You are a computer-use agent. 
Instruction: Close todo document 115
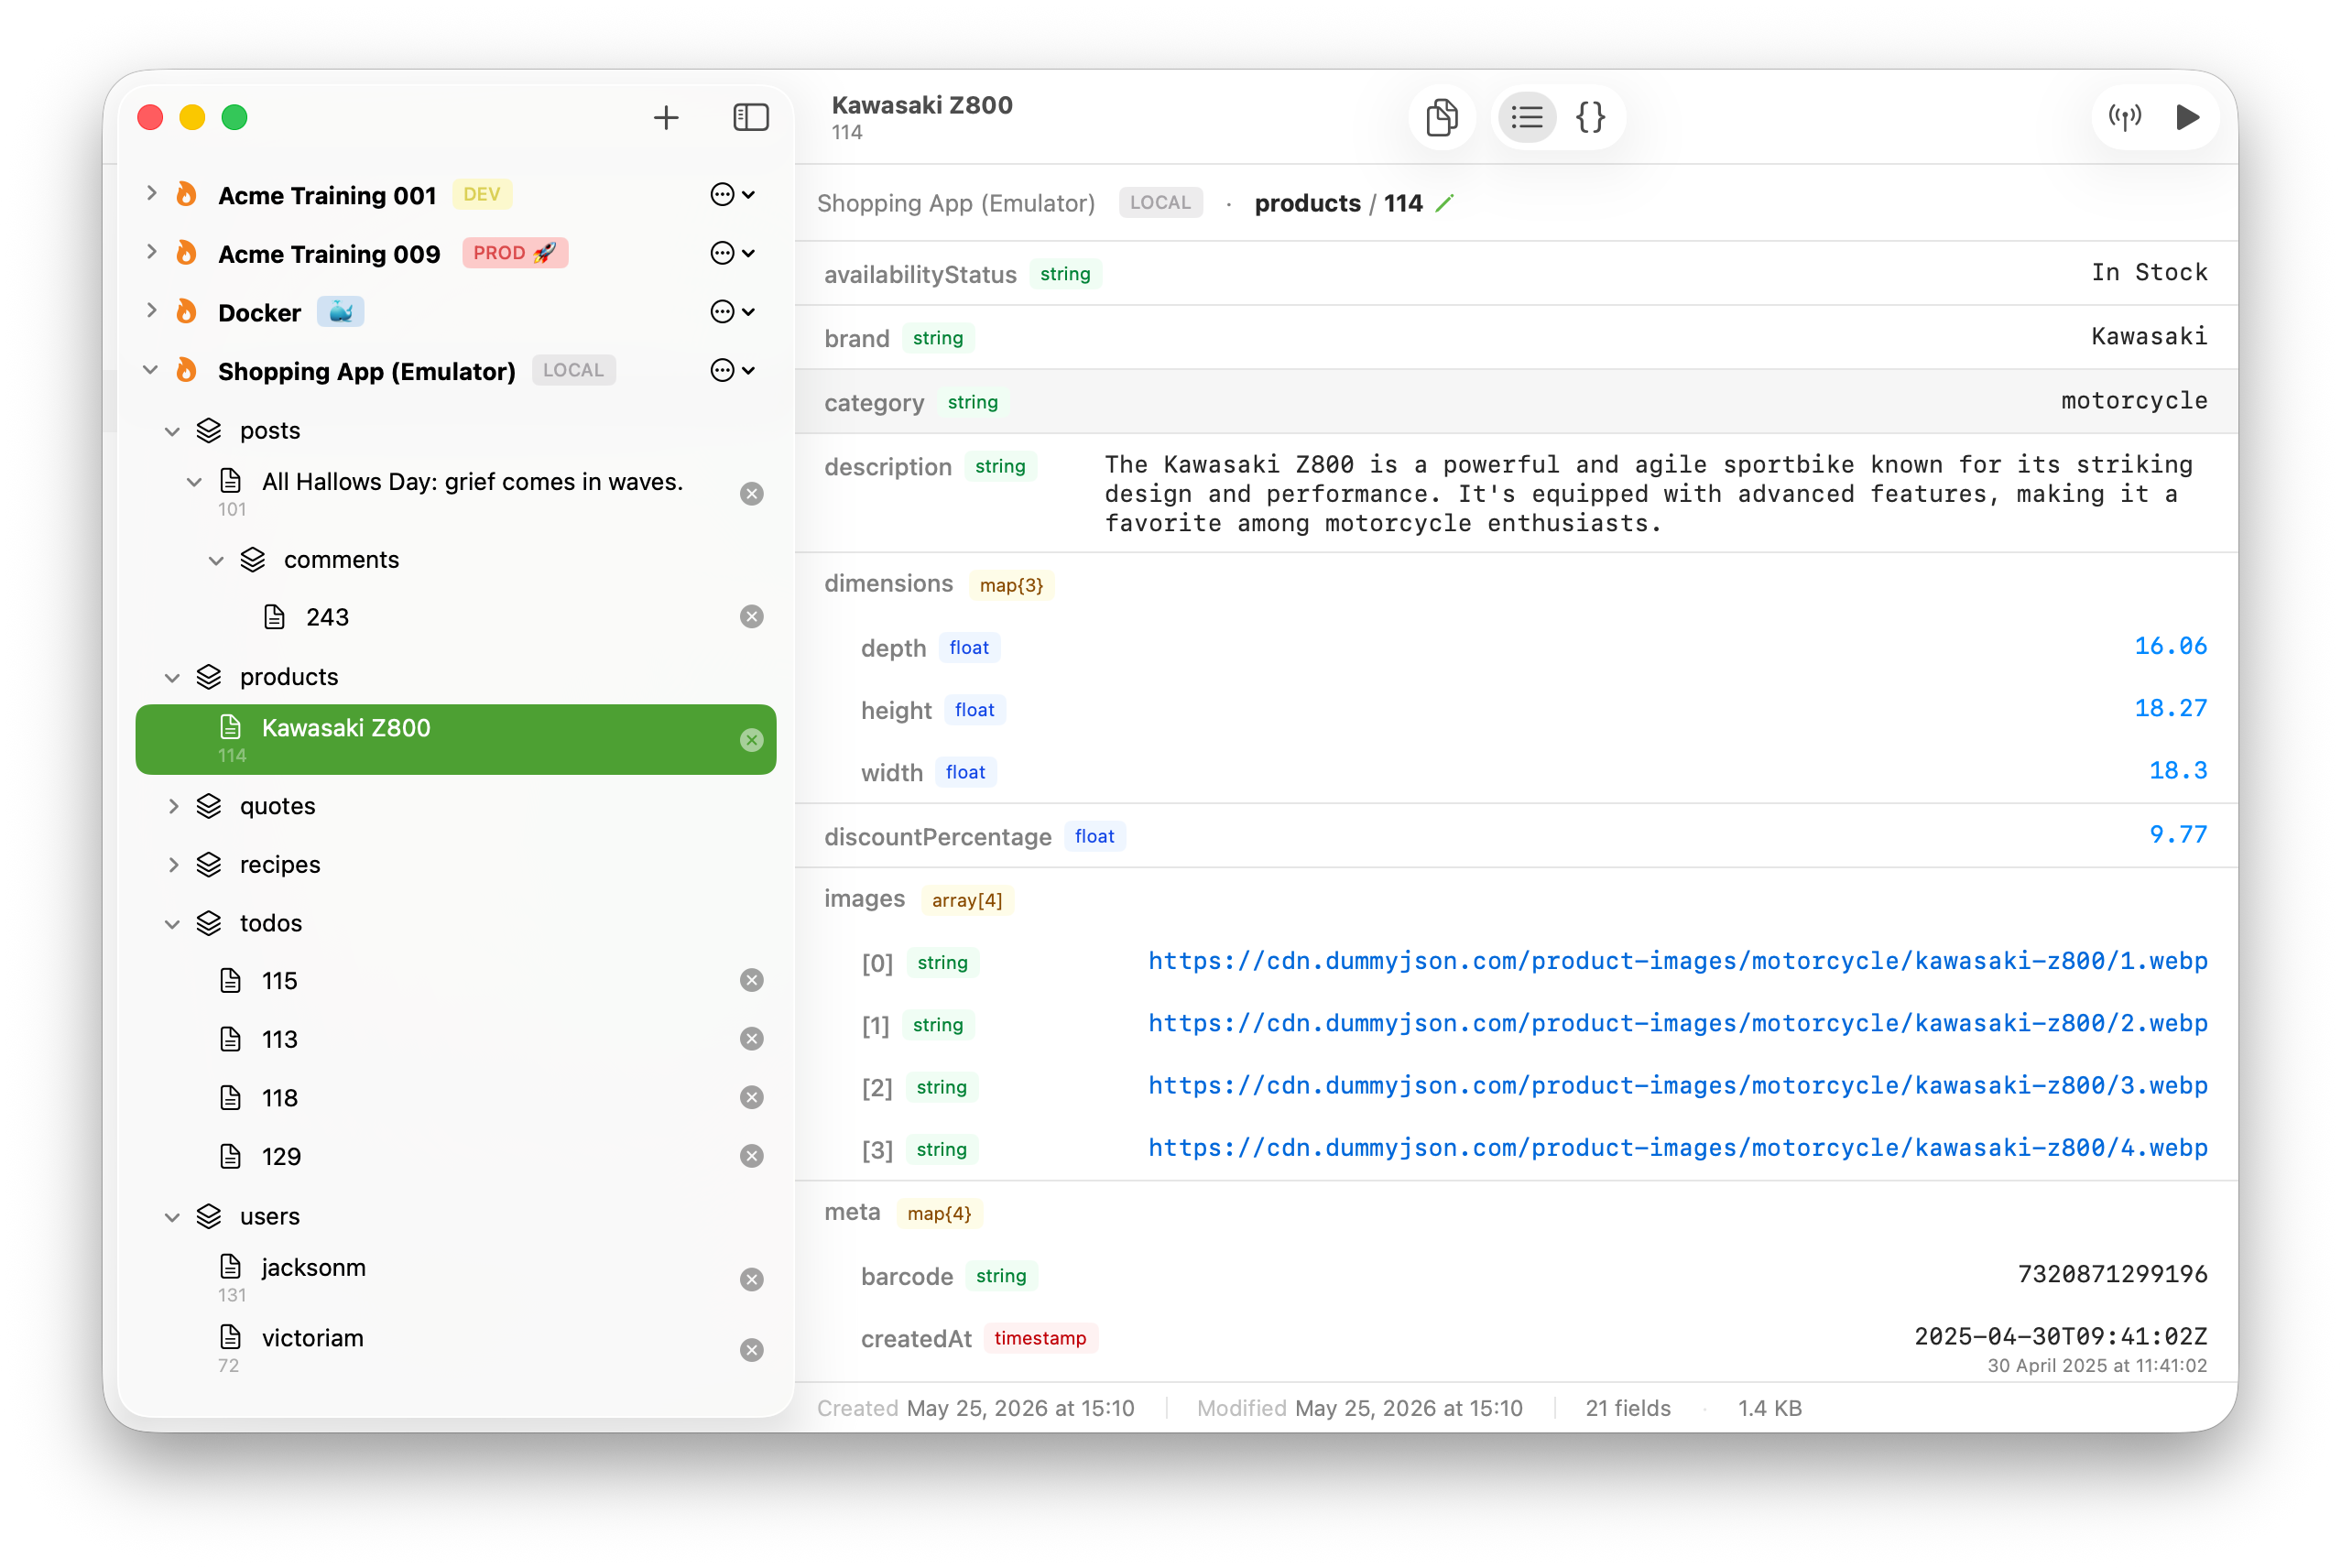coord(752,981)
